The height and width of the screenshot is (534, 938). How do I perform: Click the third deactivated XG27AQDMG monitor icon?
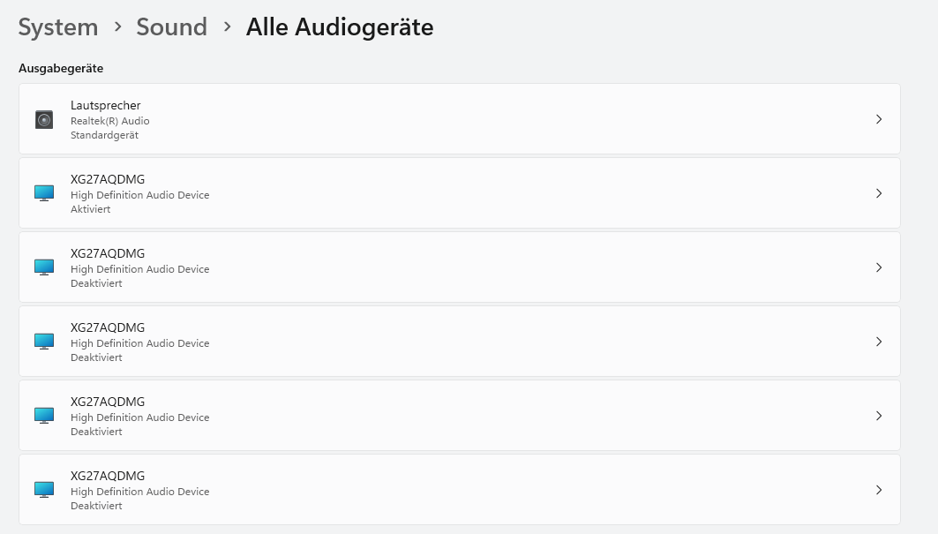click(x=44, y=416)
